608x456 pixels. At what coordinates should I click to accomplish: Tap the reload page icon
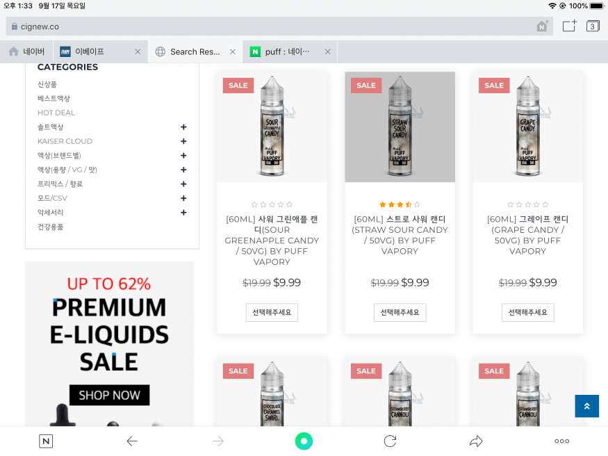pyautogui.click(x=390, y=441)
